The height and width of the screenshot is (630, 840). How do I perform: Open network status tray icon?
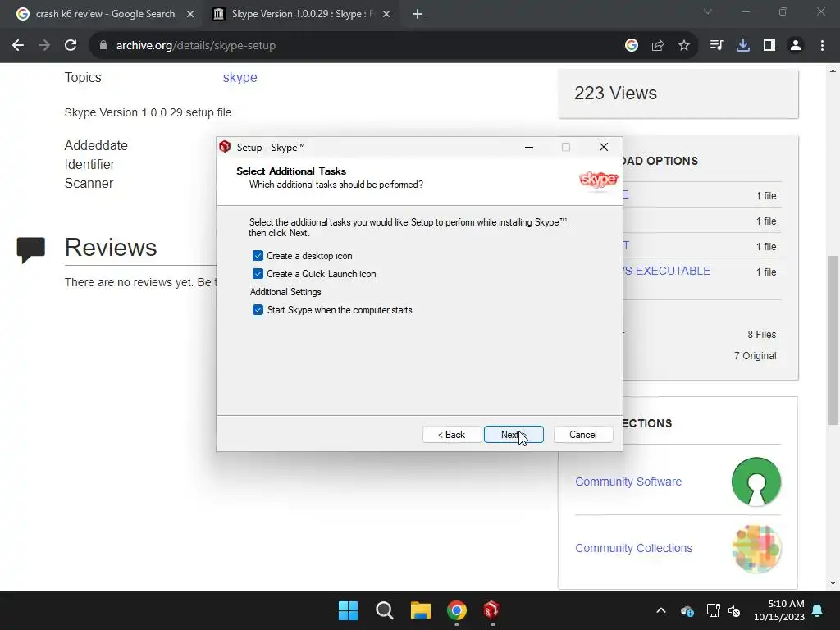(x=713, y=610)
